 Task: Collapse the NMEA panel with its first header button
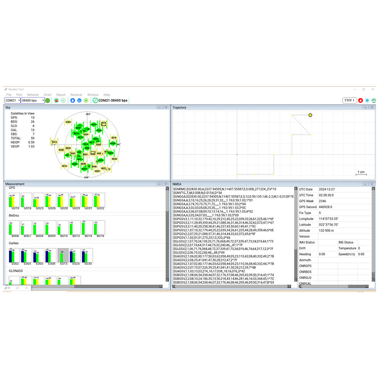(365, 184)
